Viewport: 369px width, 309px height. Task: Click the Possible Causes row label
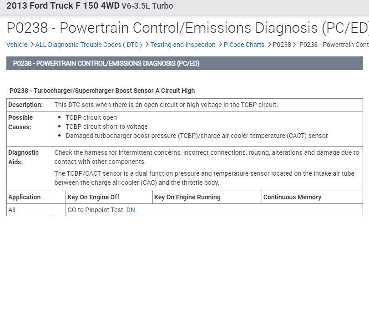[20, 122]
